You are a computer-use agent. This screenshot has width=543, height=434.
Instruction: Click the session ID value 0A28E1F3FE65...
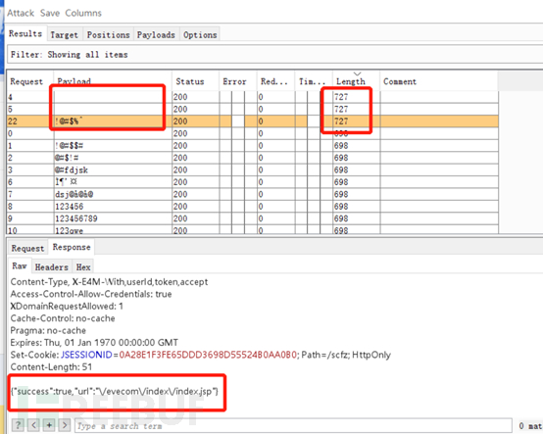(208, 355)
